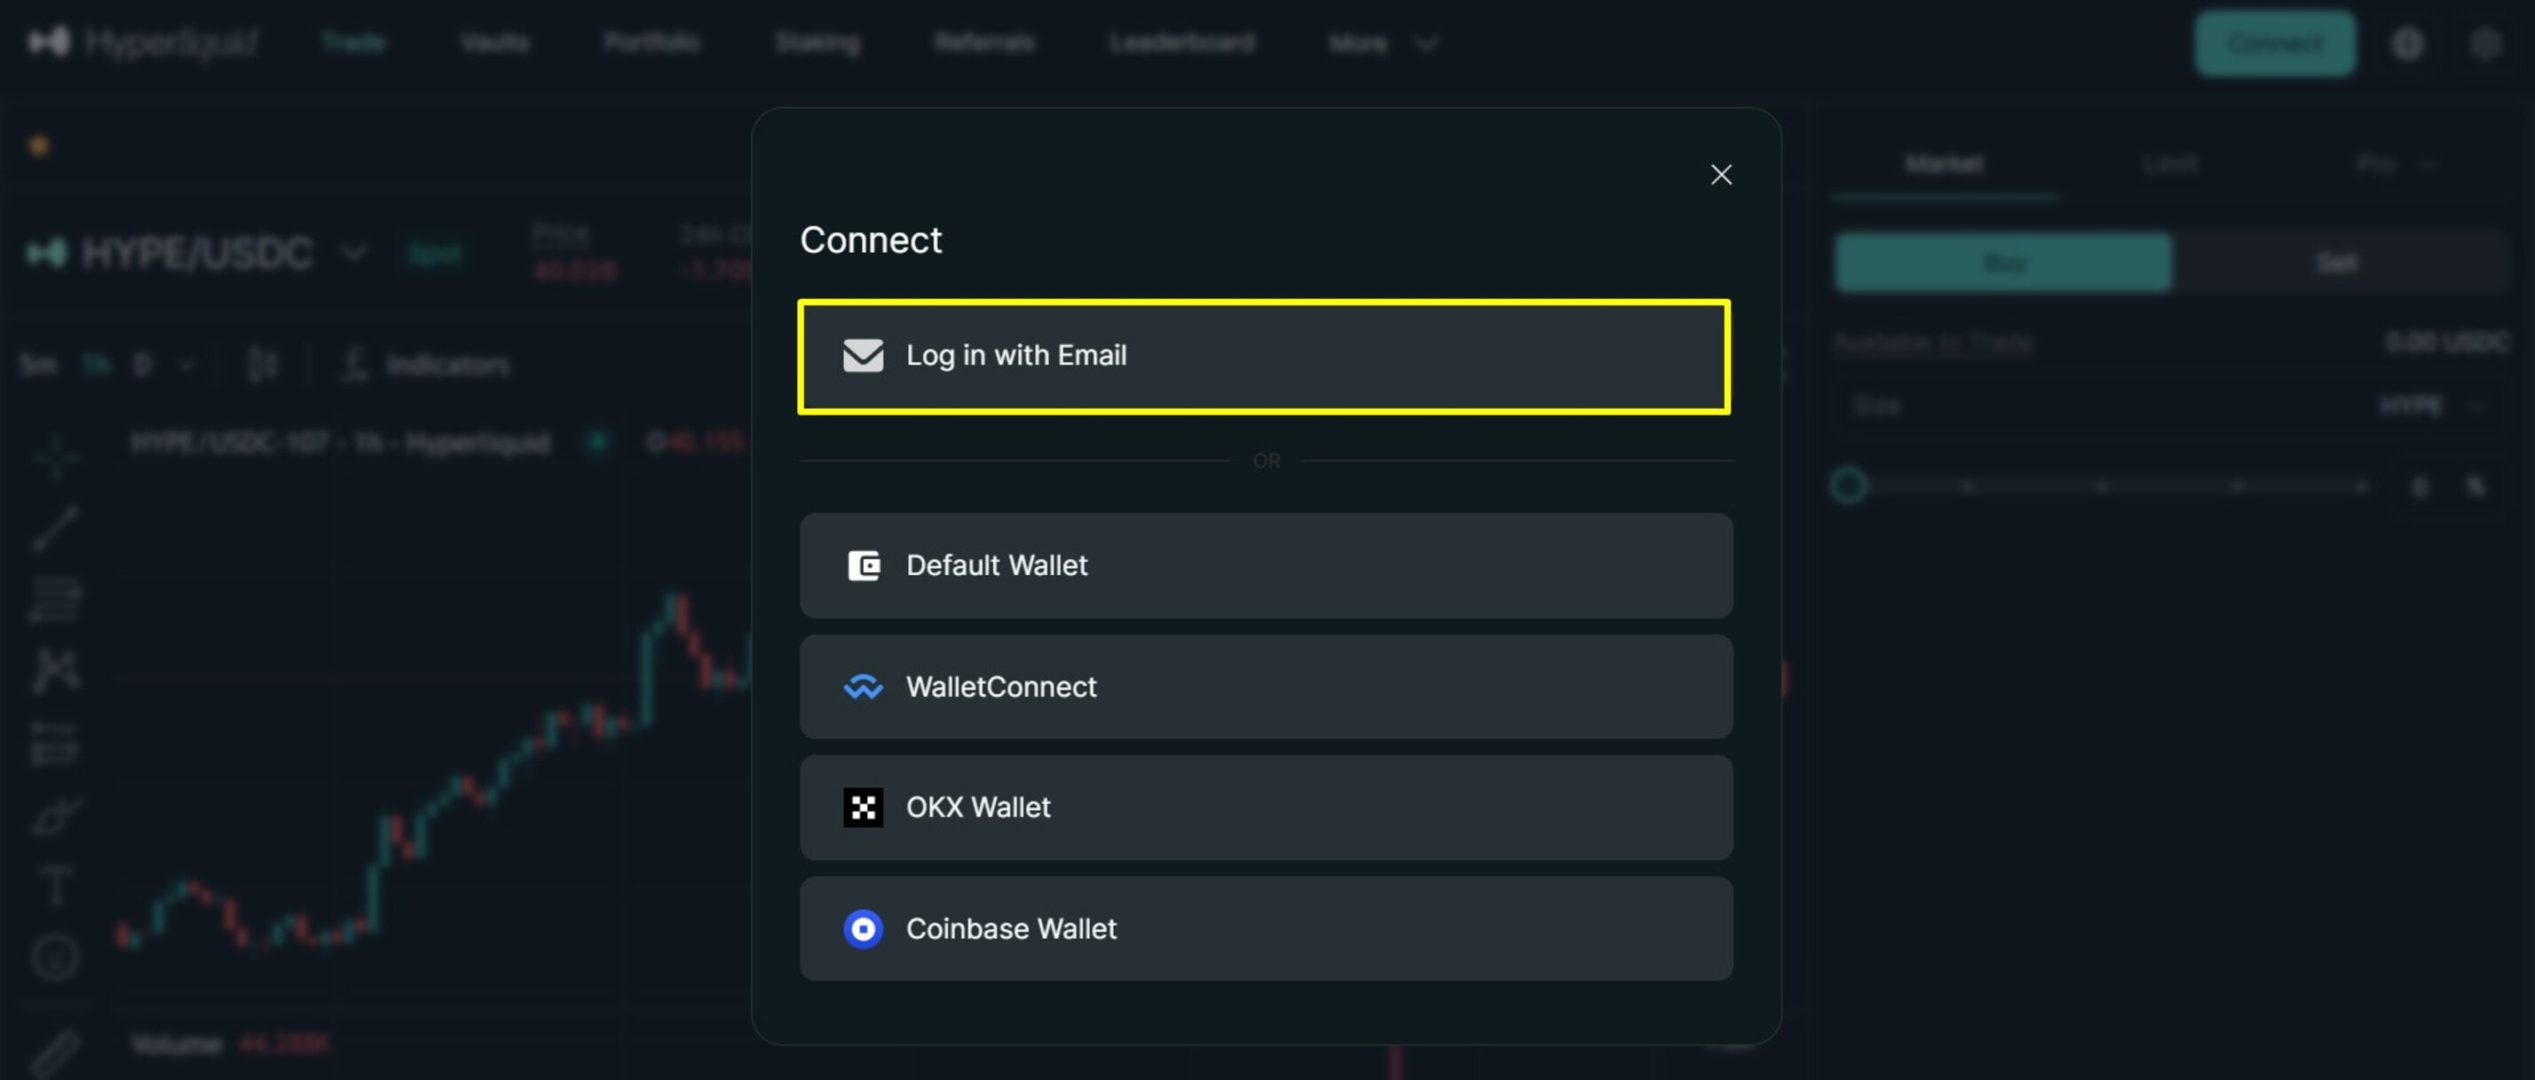The height and width of the screenshot is (1080, 2535).
Task: Open the HYPE/USDC pair selector dropdown
Action: [352, 253]
